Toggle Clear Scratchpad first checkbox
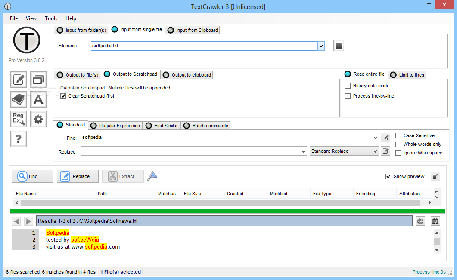The image size is (457, 280). (63, 96)
